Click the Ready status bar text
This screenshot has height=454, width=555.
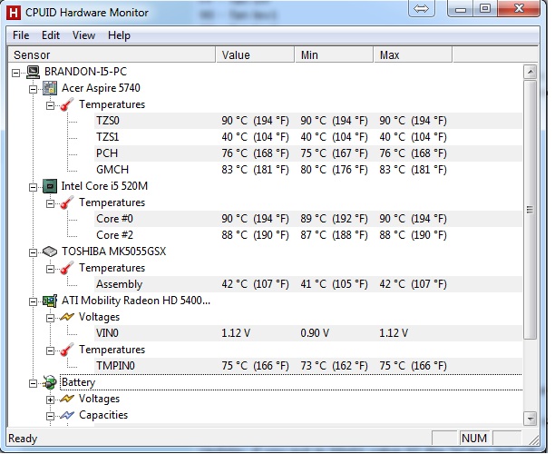click(23, 439)
